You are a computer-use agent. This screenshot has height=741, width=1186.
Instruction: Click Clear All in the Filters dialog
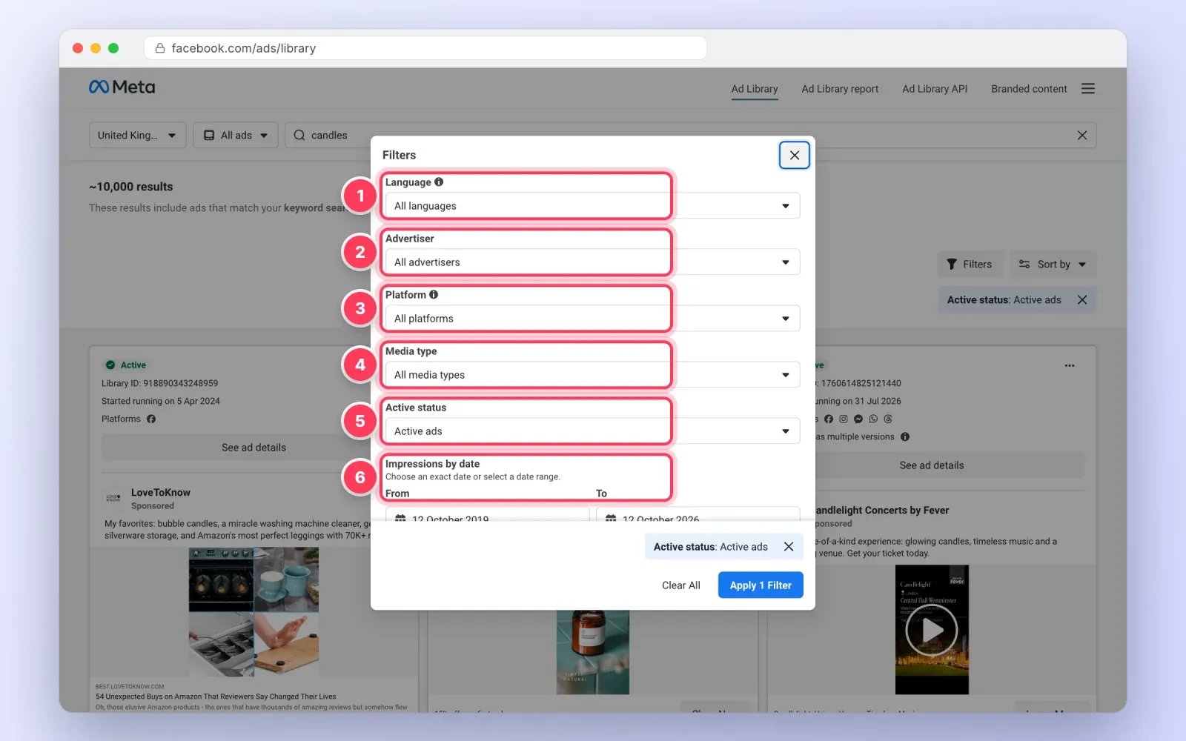681,585
